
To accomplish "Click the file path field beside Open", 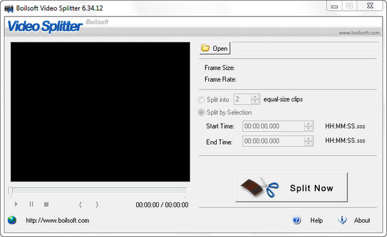I will [305, 48].
